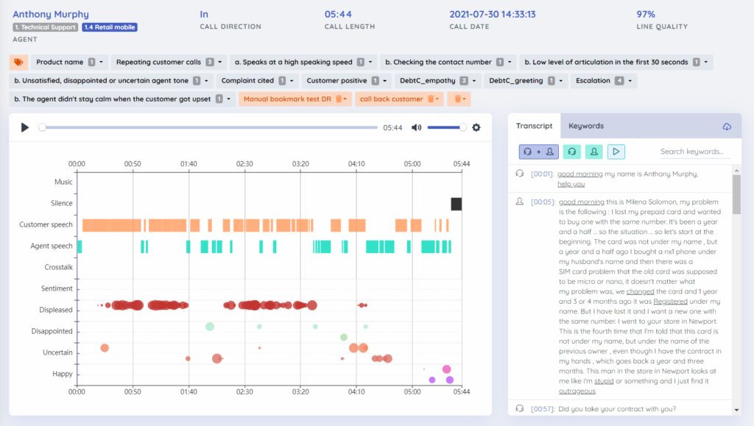Open audio player settings gear
The image size is (754, 426).
pos(476,127)
